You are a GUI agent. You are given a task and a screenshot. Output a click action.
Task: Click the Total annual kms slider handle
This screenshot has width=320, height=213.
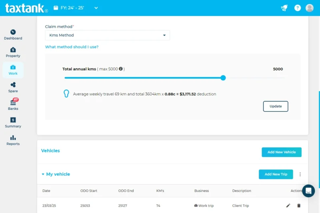[223, 78]
